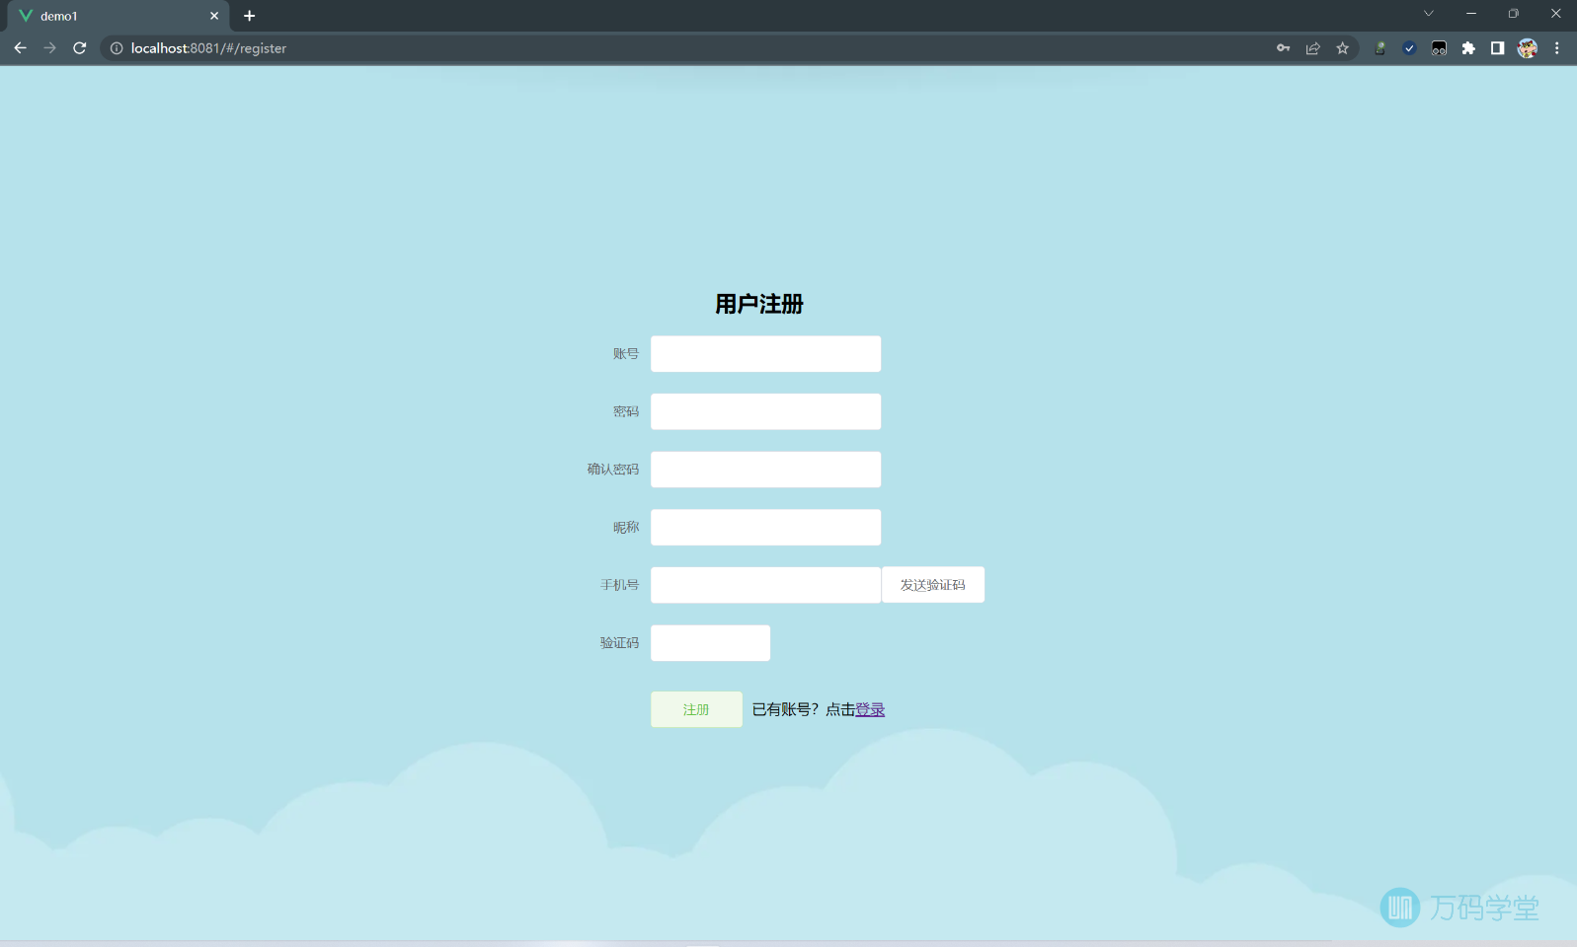Click the browser forward arrow

coord(49,48)
